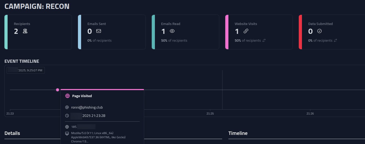Click the pink Page Visited timeline dot
Screen dimensions: 365x144
[58, 90]
